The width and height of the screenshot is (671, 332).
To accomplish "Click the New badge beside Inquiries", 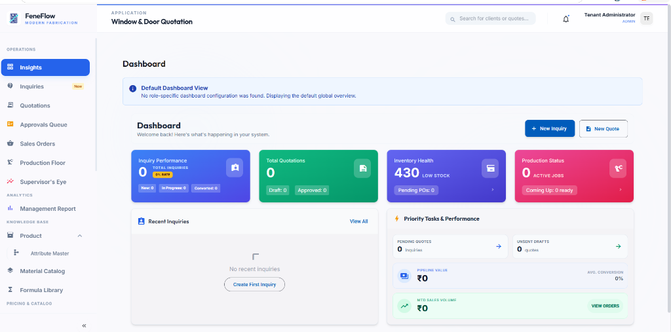I will [x=78, y=86].
